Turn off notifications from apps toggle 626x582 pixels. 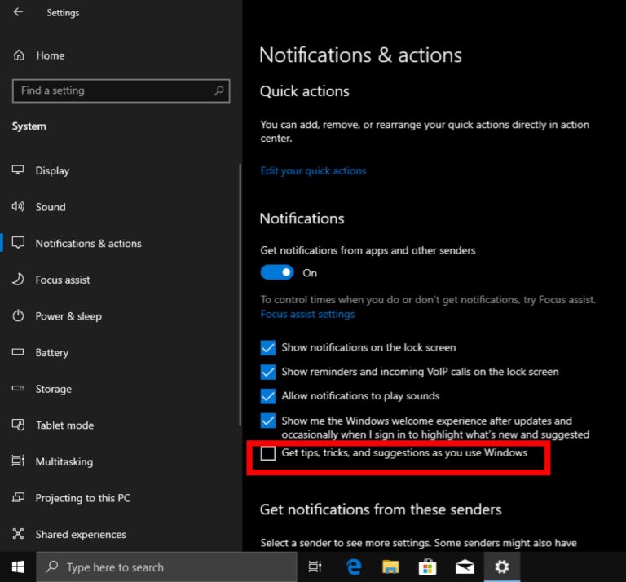click(x=277, y=272)
